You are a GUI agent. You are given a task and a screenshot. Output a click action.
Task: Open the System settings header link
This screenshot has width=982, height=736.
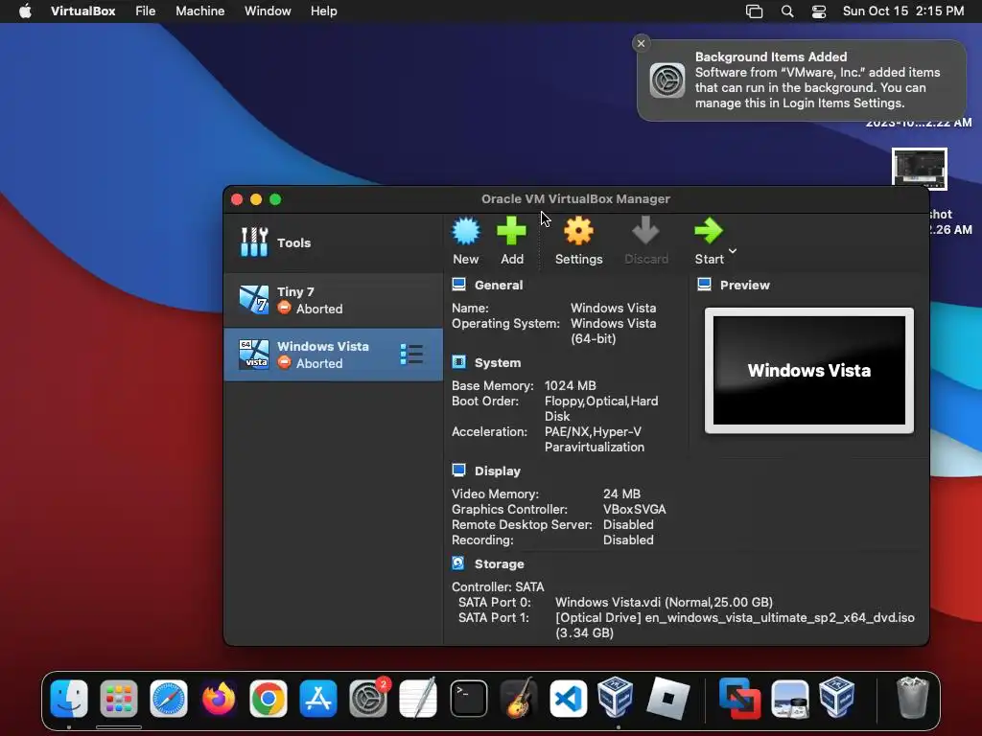coord(498,363)
